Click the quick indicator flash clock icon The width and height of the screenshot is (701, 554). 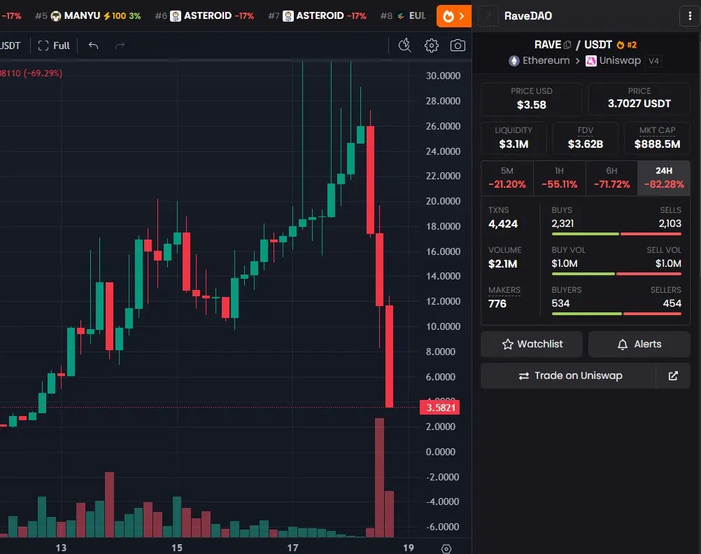[x=404, y=46]
